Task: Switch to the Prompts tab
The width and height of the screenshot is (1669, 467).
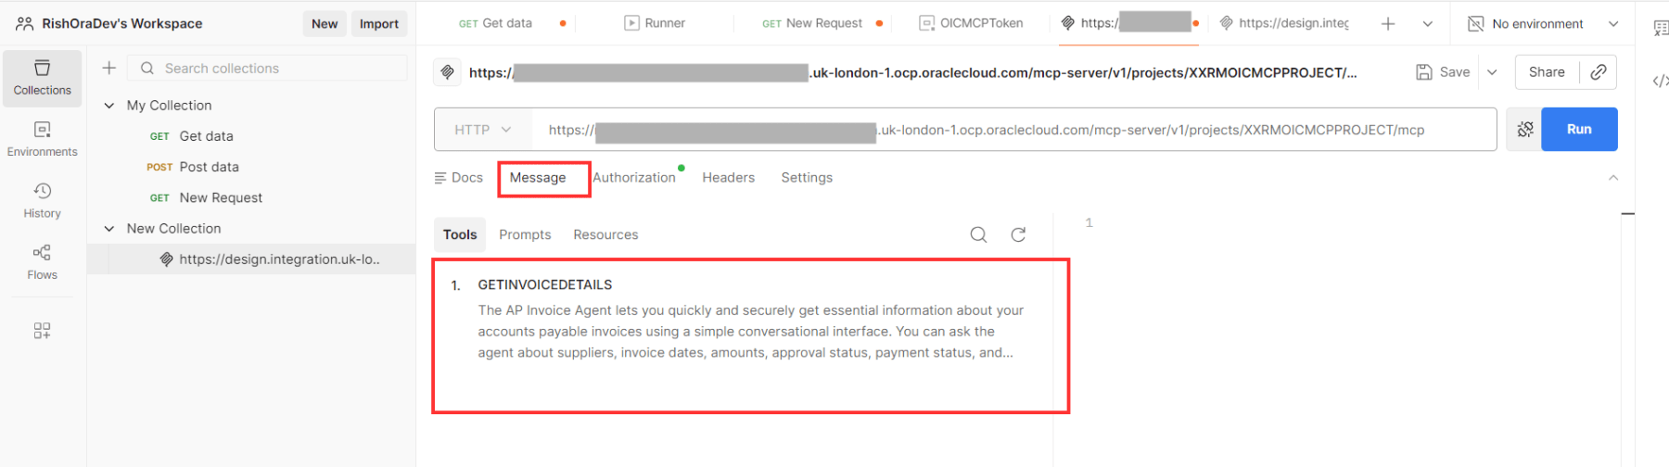Action: click(525, 235)
